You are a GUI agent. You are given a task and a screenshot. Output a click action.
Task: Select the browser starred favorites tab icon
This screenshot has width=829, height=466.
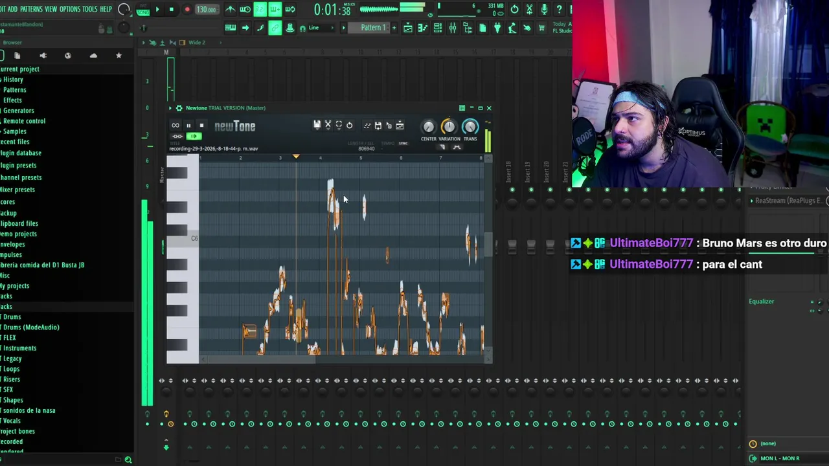pyautogui.click(x=119, y=56)
